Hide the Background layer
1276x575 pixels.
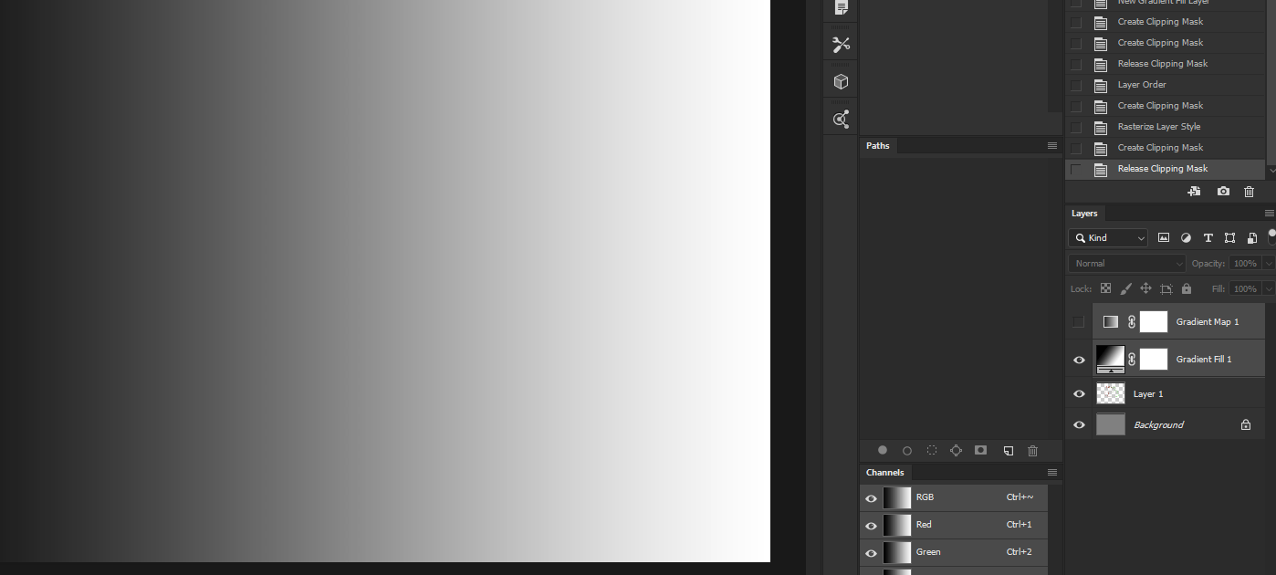1079,424
